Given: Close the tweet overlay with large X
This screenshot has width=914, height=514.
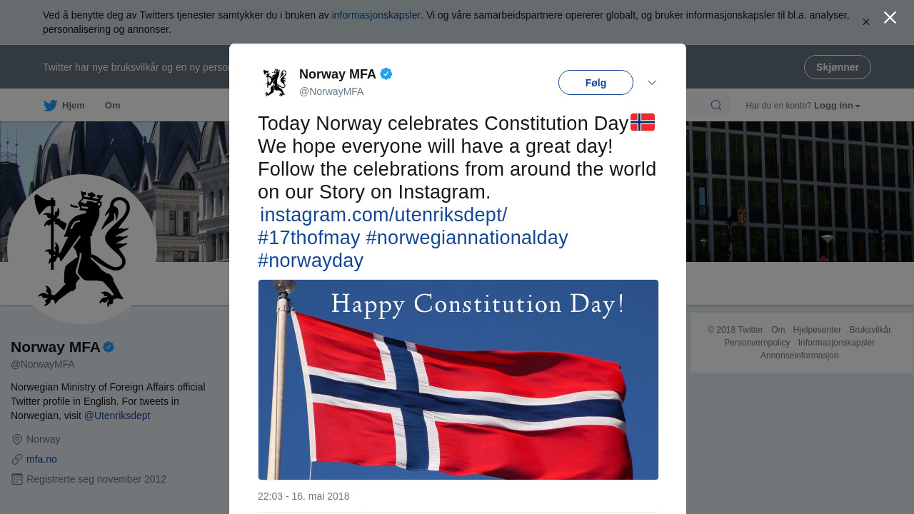Looking at the screenshot, I should pyautogui.click(x=890, y=18).
